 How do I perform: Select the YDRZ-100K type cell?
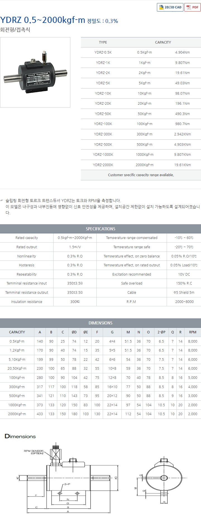pyautogui.click(x=103, y=124)
